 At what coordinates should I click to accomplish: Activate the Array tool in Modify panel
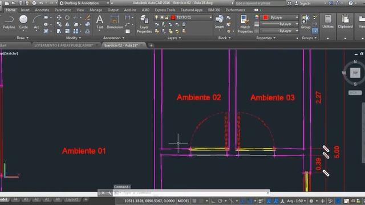(76, 31)
